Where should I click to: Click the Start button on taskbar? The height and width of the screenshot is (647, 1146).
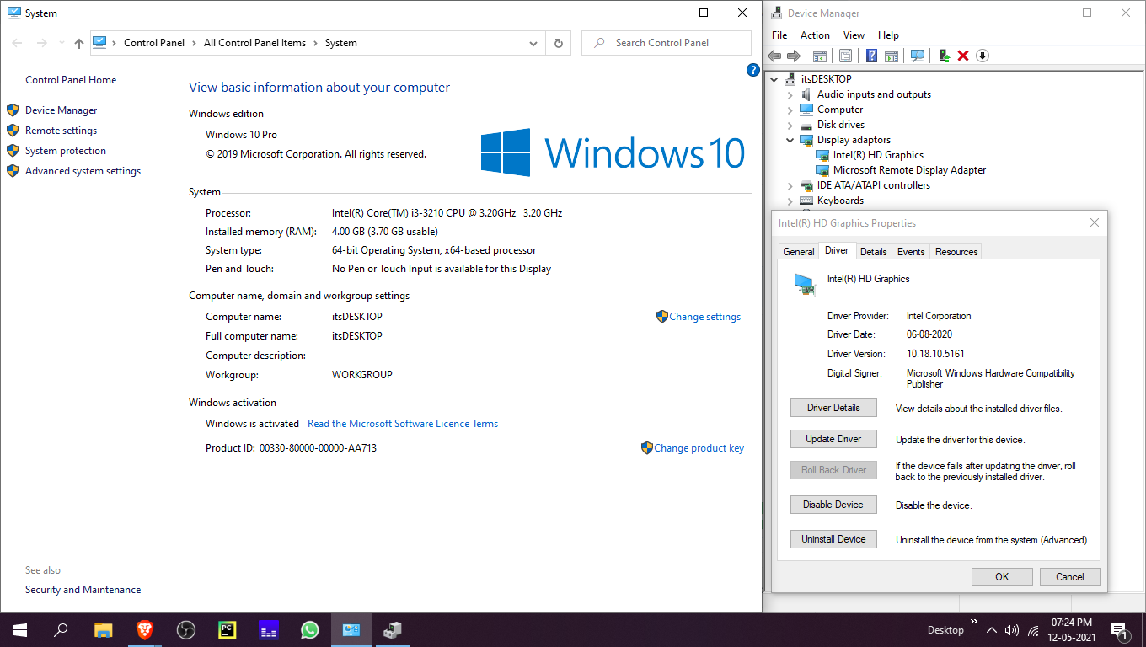19,630
